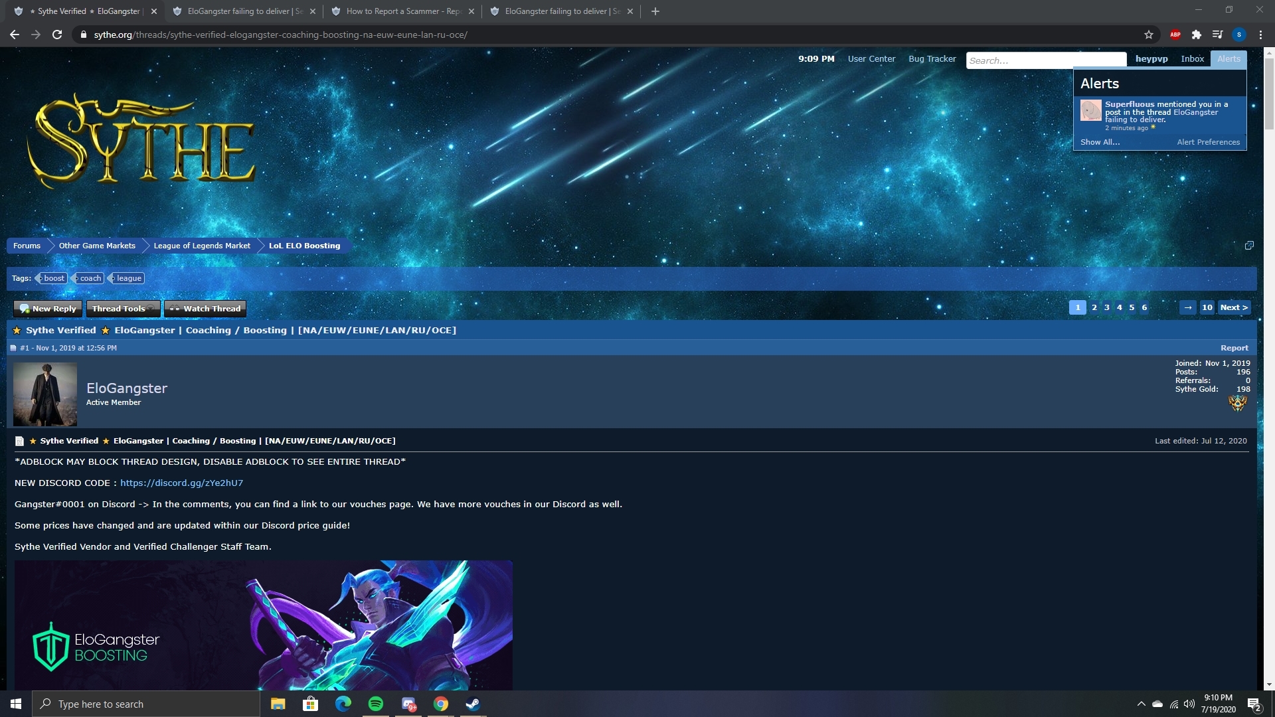Click the Show All alerts link

(x=1100, y=142)
